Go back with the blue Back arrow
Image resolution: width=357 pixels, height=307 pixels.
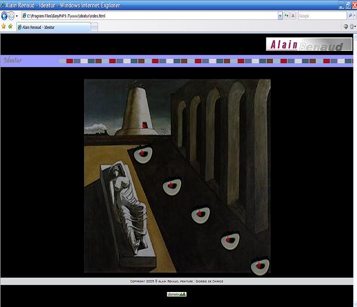[4, 16]
